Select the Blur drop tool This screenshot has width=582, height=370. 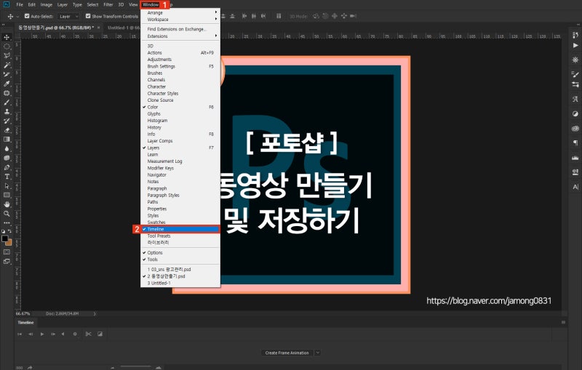[7, 149]
